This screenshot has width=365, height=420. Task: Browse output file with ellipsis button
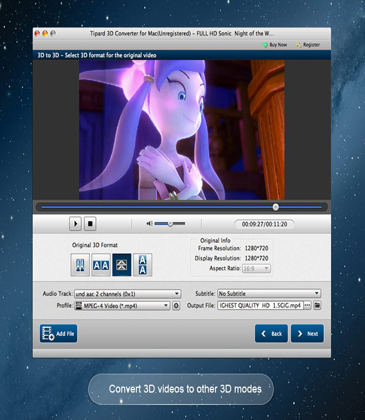(307, 306)
